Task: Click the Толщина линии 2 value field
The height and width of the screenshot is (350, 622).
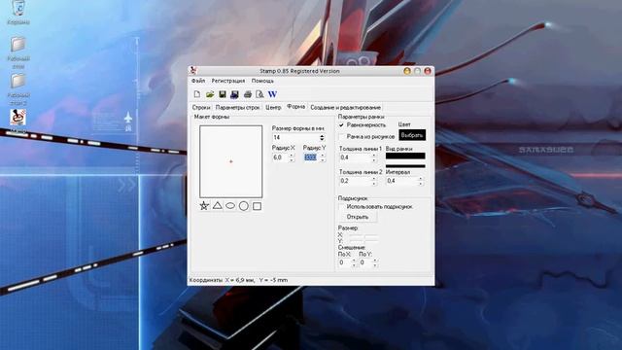Action: pos(356,181)
